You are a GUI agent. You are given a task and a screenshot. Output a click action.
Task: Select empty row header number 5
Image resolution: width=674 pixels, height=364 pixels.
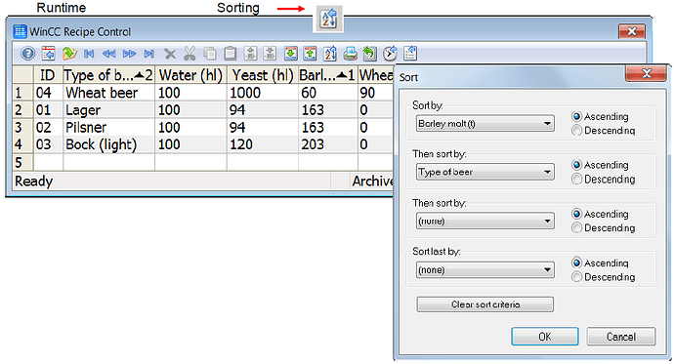22,162
